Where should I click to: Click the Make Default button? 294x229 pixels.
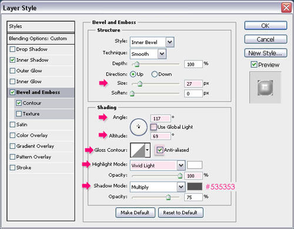(135, 213)
